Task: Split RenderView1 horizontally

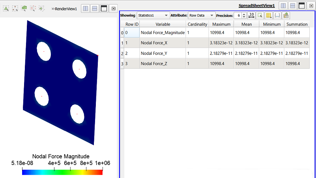Action: [x=86, y=8]
